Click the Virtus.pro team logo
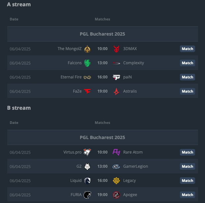Viewport: 205px width, 203px height. (x=87, y=152)
